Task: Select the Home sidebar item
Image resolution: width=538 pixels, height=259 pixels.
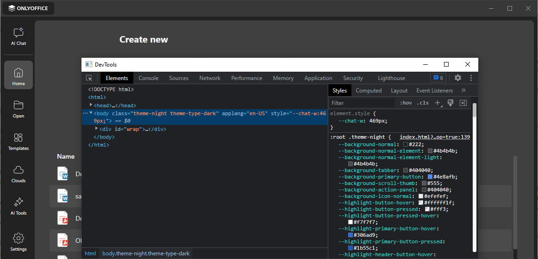Action: [x=19, y=75]
